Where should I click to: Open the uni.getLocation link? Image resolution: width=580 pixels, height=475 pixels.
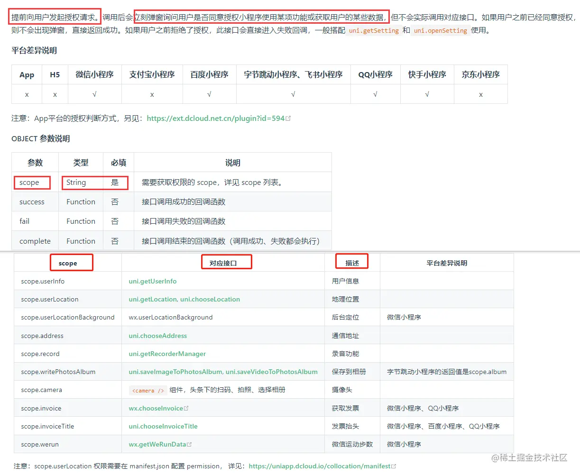click(x=153, y=299)
